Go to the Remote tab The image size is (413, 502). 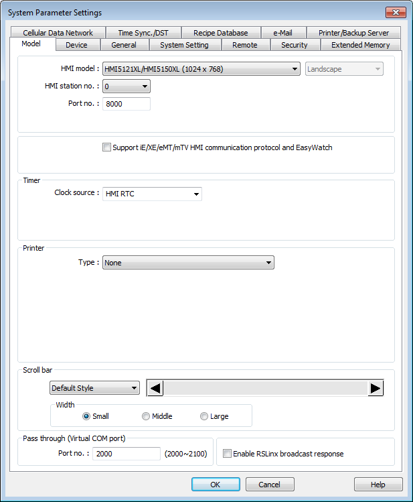tap(245, 45)
